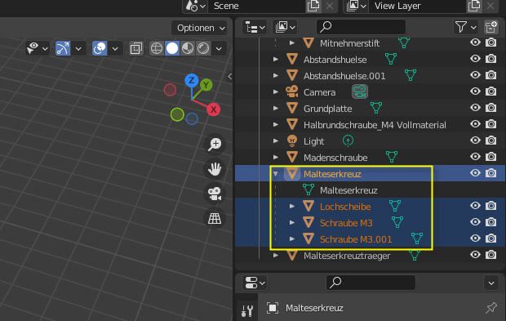Open the outliner editor type dropdown

click(255, 28)
